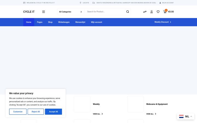Open Mijn account in the blue navbar
The height and width of the screenshot is (123, 197).
click(x=97, y=22)
